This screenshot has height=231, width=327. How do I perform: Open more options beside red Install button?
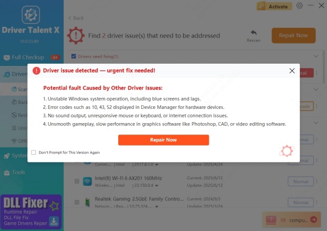(x=317, y=73)
